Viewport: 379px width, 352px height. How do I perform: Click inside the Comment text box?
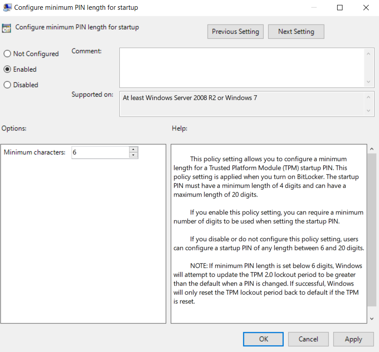coord(240,67)
